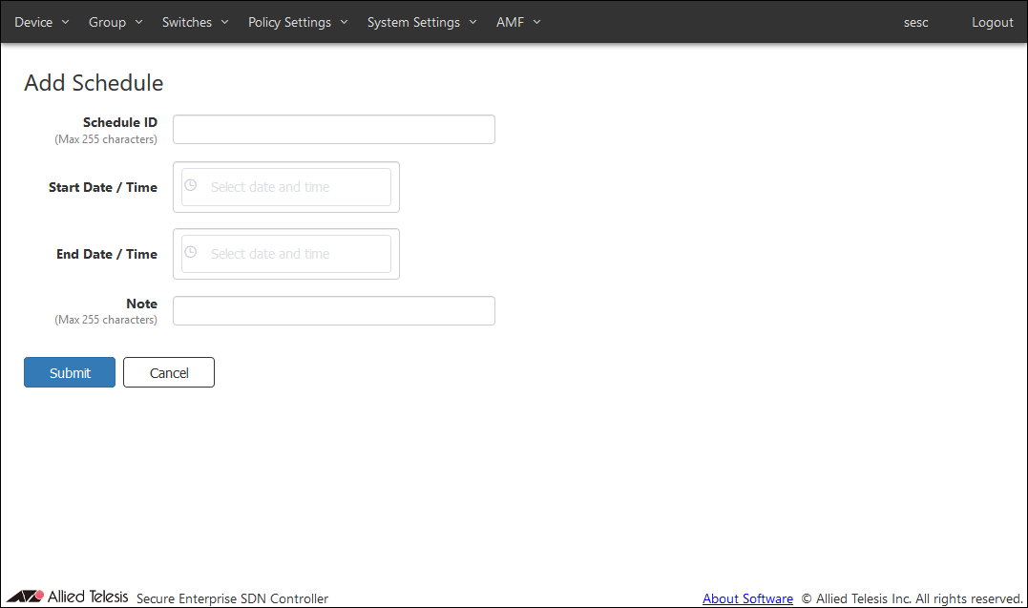Focus the Schedule ID text field

[334, 130]
